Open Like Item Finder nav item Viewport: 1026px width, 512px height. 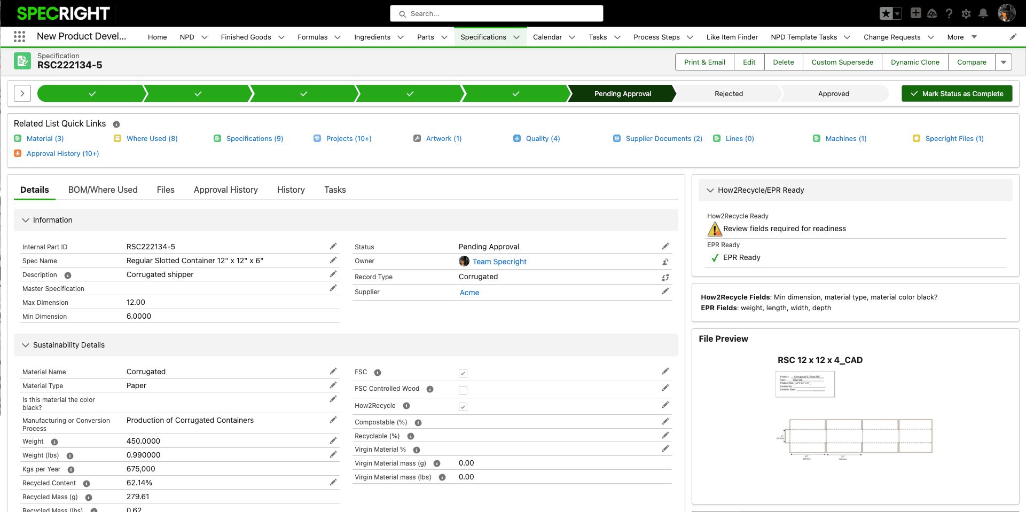coord(732,37)
